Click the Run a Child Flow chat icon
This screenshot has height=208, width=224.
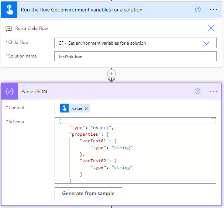[x=9, y=28]
